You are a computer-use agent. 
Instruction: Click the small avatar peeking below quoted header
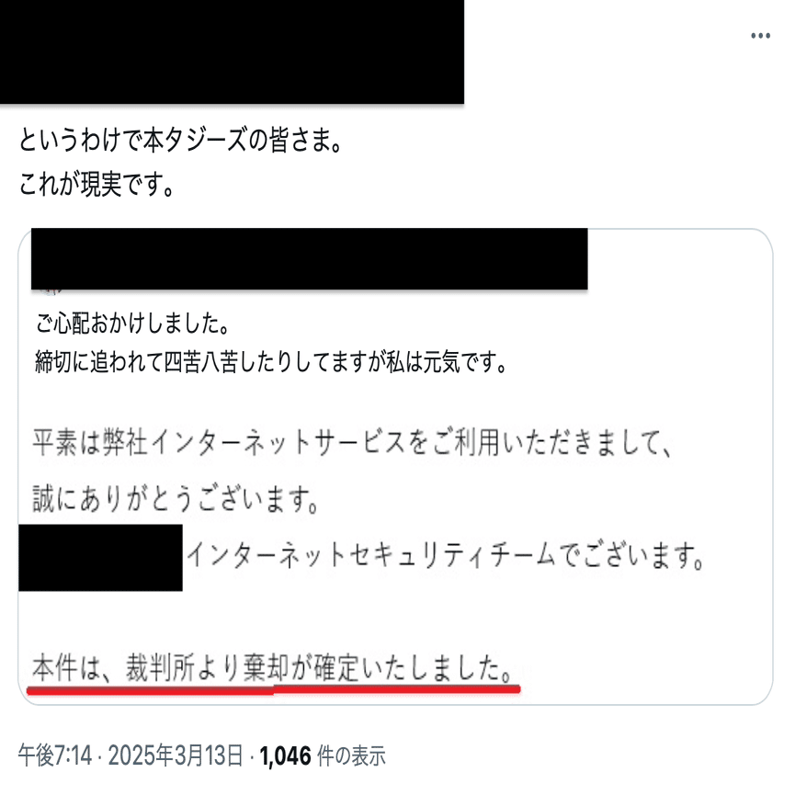(50, 291)
